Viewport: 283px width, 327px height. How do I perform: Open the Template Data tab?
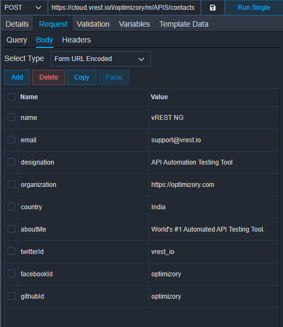pos(184,24)
